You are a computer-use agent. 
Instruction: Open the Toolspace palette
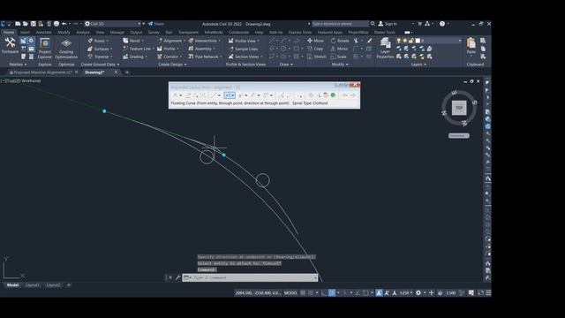(10, 45)
